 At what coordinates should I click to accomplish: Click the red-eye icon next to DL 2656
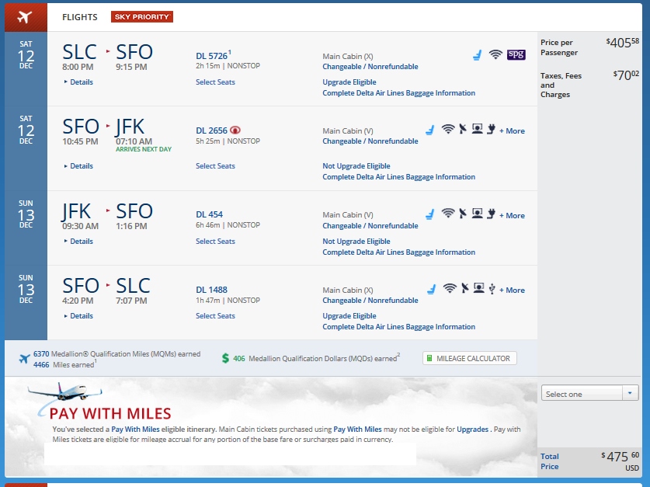point(236,130)
